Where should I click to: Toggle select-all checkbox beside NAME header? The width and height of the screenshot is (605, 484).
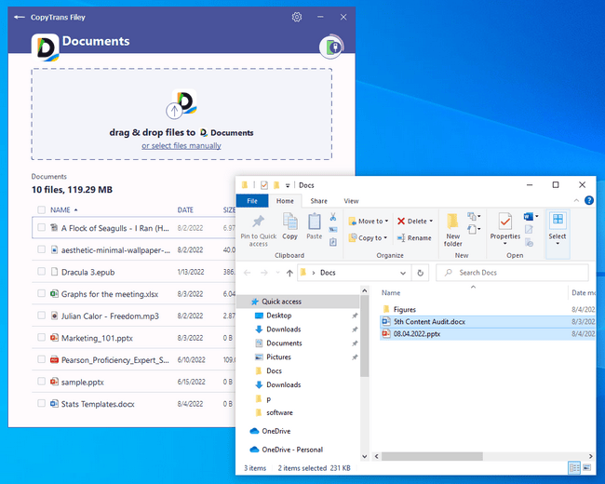point(41,210)
